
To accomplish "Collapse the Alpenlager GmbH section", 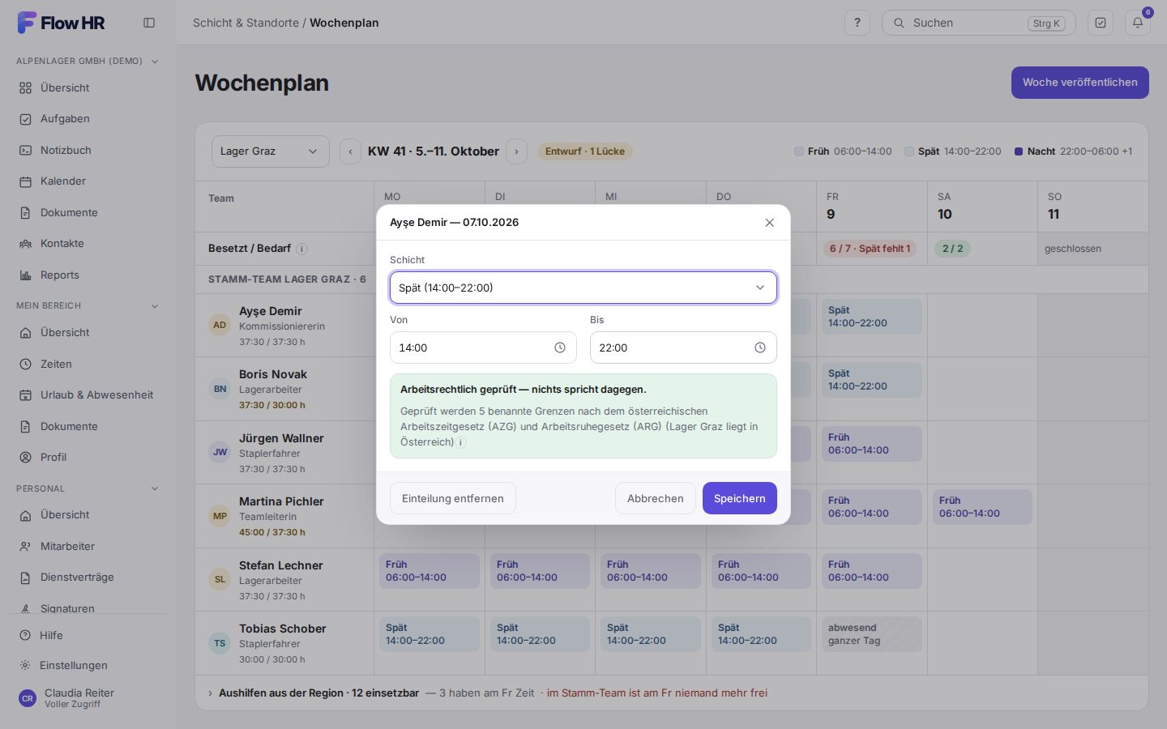I will pyautogui.click(x=155, y=61).
